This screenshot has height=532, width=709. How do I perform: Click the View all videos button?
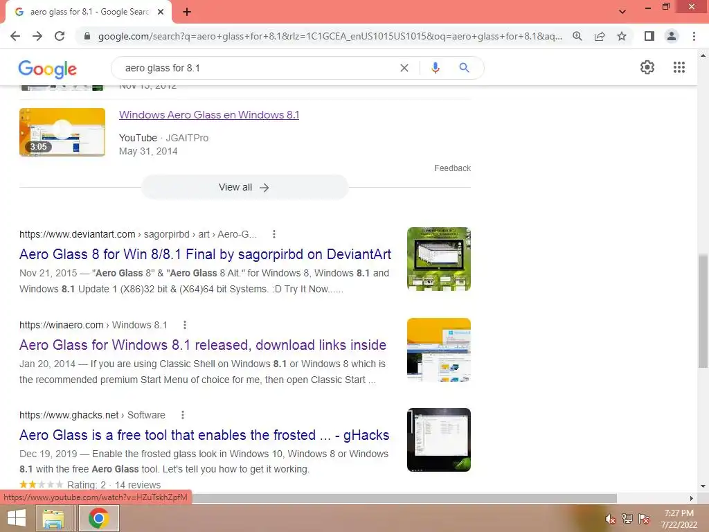coord(244,187)
